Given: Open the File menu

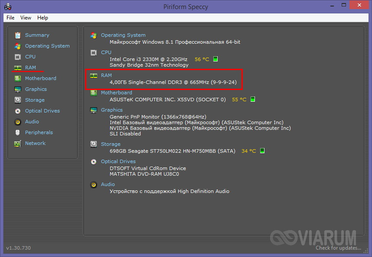Looking at the screenshot, I should pyautogui.click(x=10, y=18).
